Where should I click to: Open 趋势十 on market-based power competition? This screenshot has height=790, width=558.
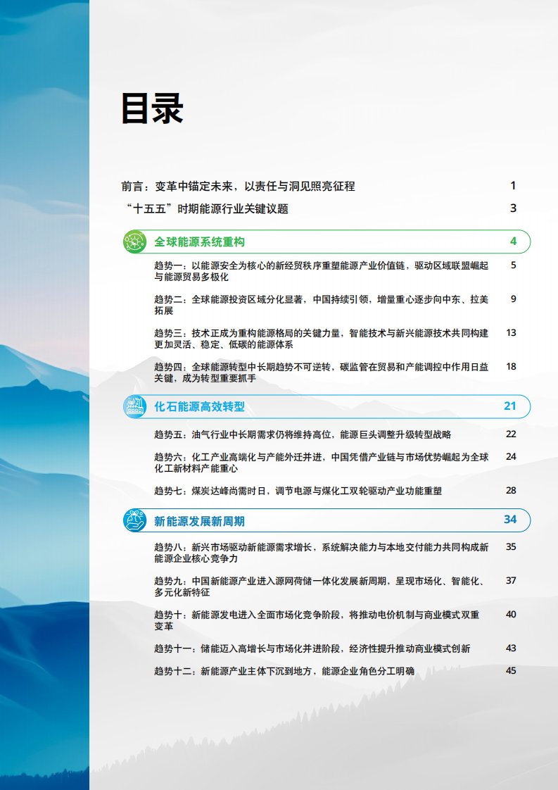[321, 620]
